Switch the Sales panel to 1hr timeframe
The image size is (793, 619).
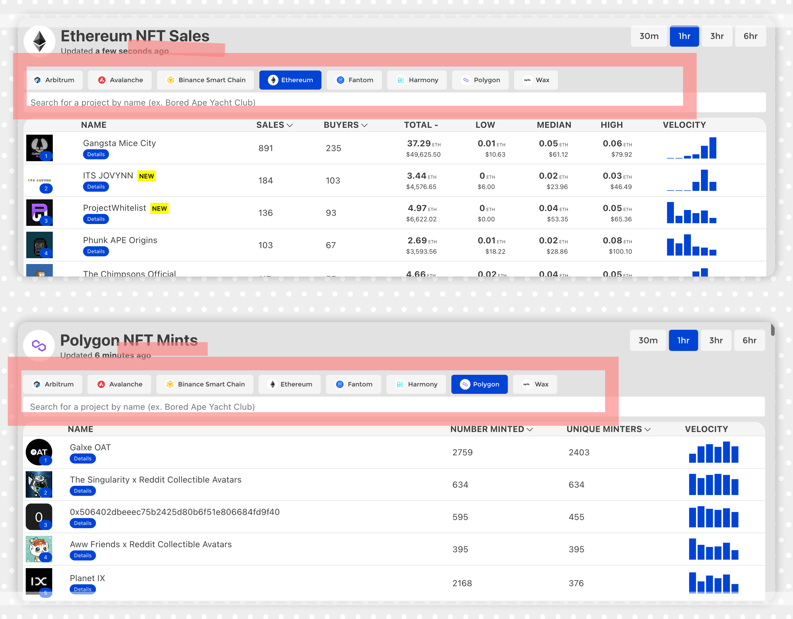(685, 36)
